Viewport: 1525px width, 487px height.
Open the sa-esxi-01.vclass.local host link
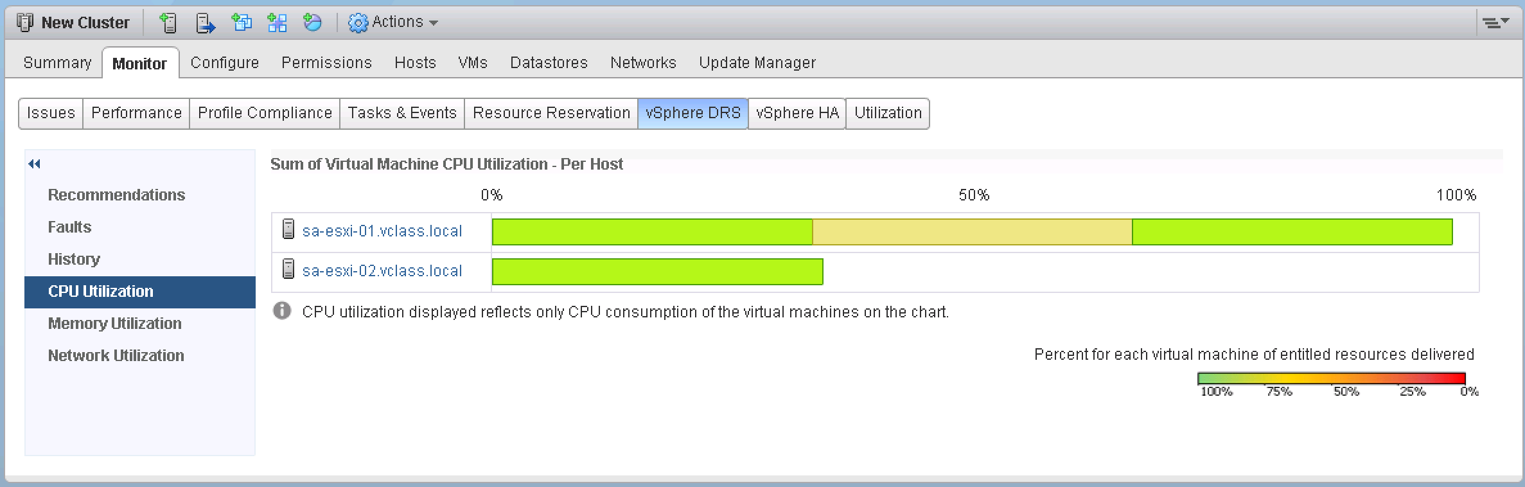[382, 231]
